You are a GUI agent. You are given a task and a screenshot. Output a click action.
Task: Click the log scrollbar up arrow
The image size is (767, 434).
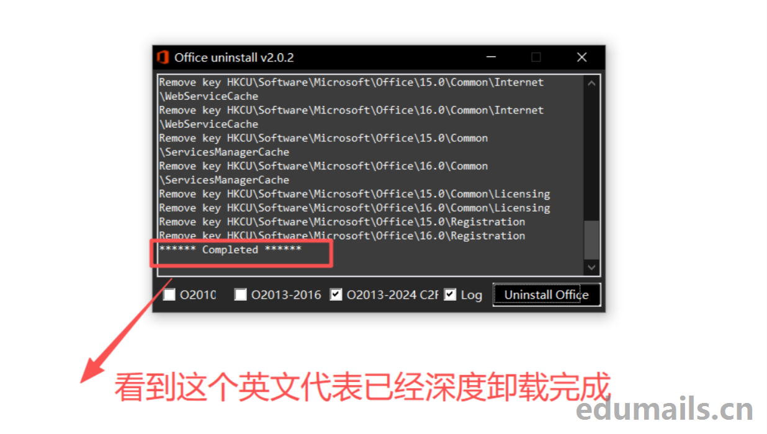(x=591, y=84)
